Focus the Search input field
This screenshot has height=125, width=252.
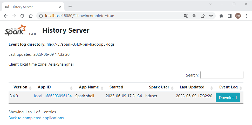pyautogui.click(x=222, y=75)
